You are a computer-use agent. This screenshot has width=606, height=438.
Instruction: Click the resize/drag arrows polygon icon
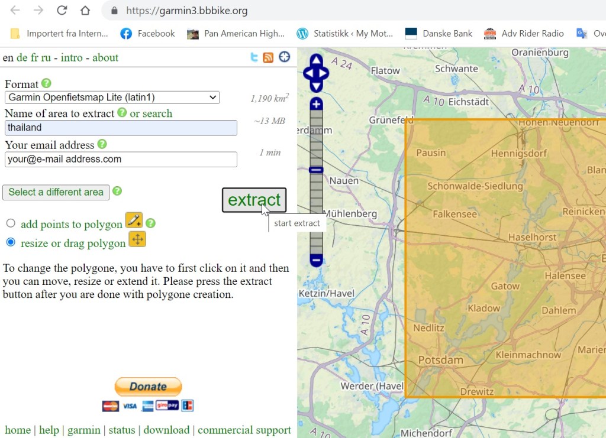point(137,239)
